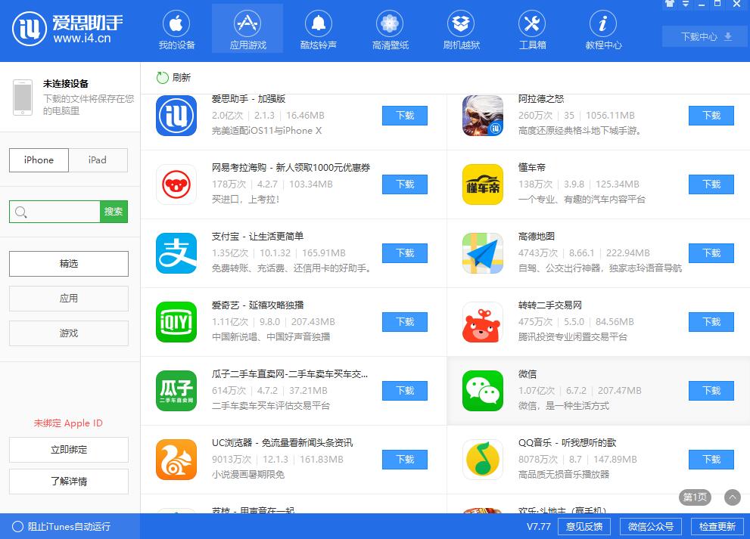Download 瓜子二手车 via 下载 button
Viewport: 750px width, 539px height.
405,391
